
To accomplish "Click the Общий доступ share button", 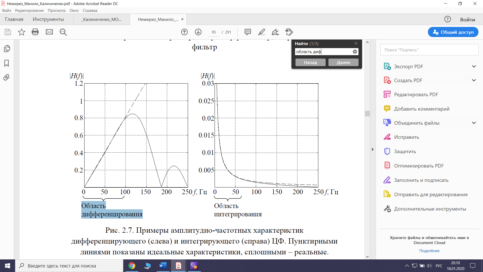I will point(453,32).
